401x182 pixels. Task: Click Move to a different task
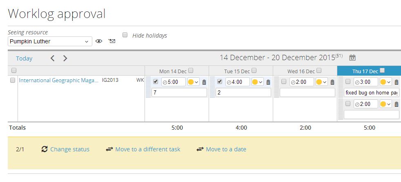click(148, 149)
